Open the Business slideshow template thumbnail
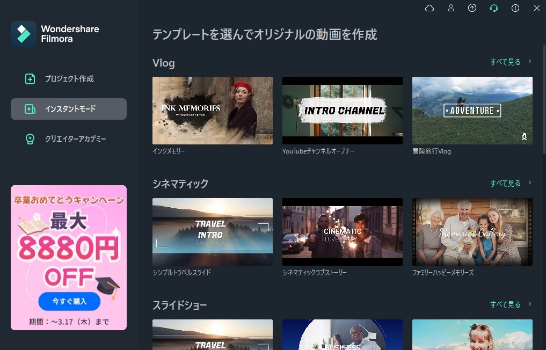546x350 pixels. [343, 334]
